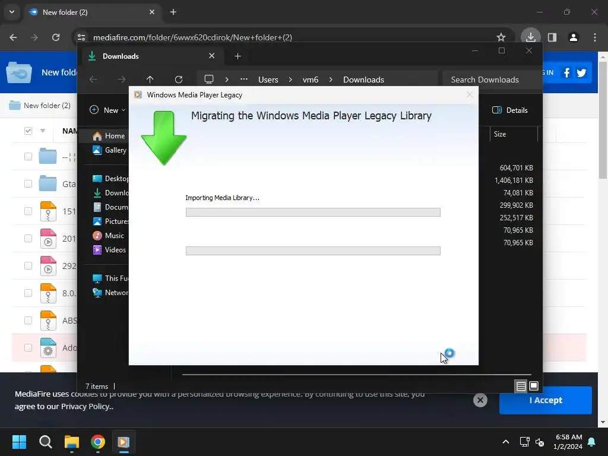608x456 pixels.
Task: Click the Chrome address bar URL
Action: (193, 37)
